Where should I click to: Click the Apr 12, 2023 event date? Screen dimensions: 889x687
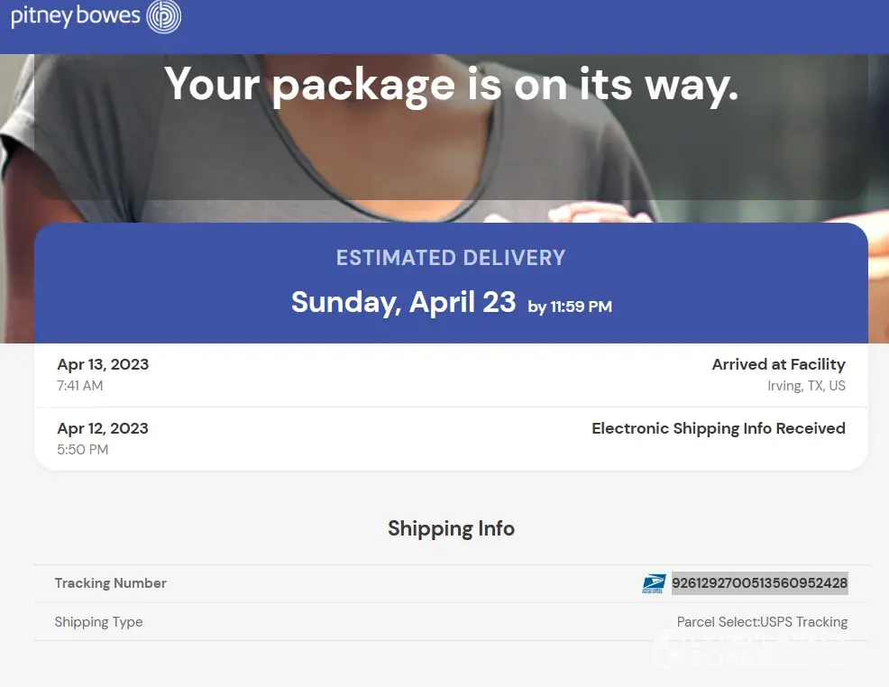[103, 428]
